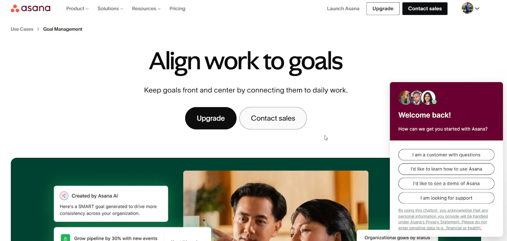Click the large black Upgrade hero button
The width and height of the screenshot is (507, 241).
[x=211, y=118]
